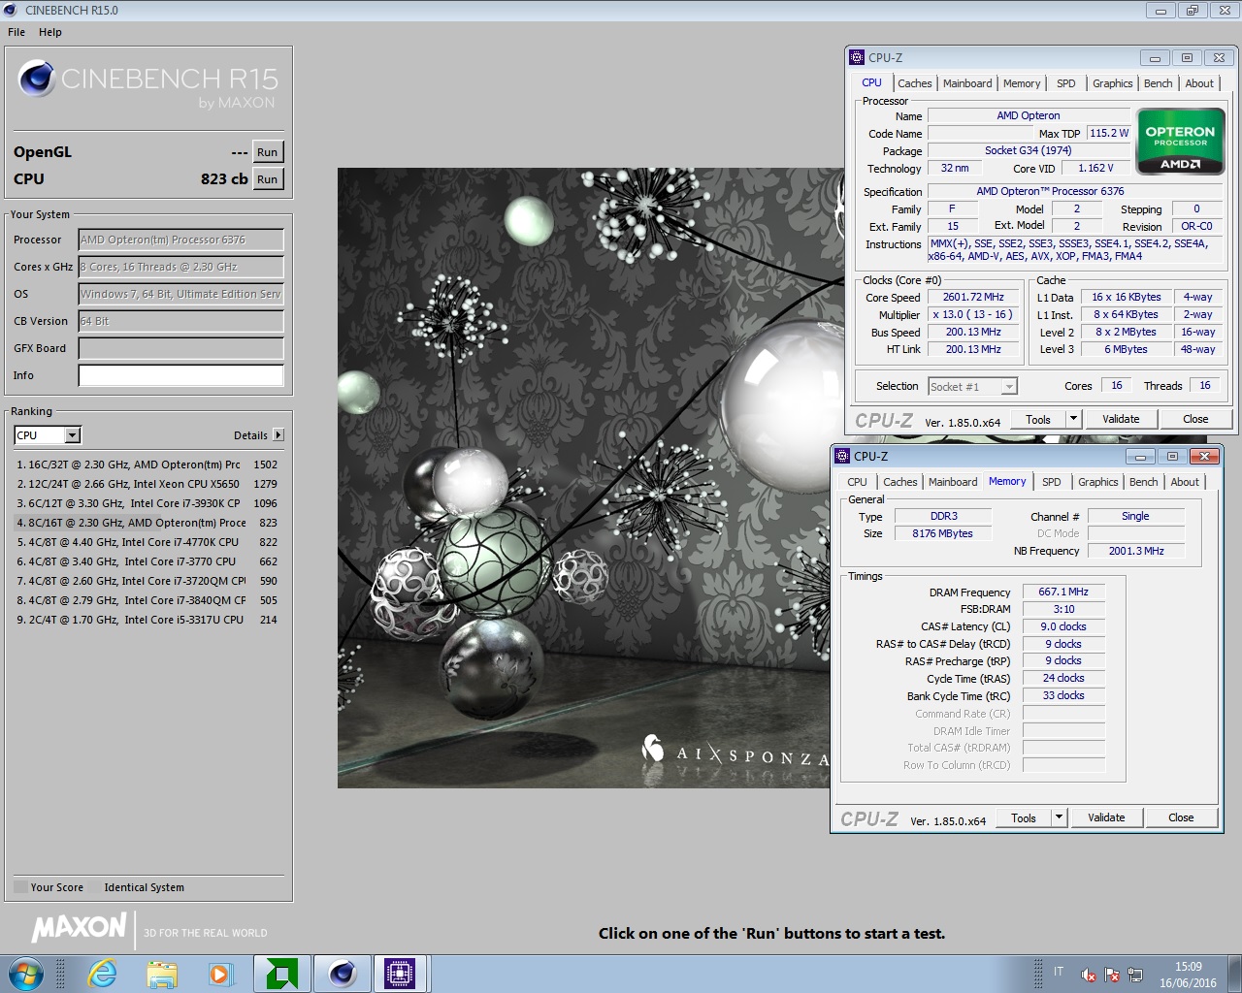Click the MAXON logo at bottom left
This screenshot has height=993, width=1242.
80,928
